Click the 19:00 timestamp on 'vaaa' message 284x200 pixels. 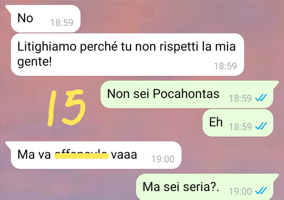(x=163, y=159)
